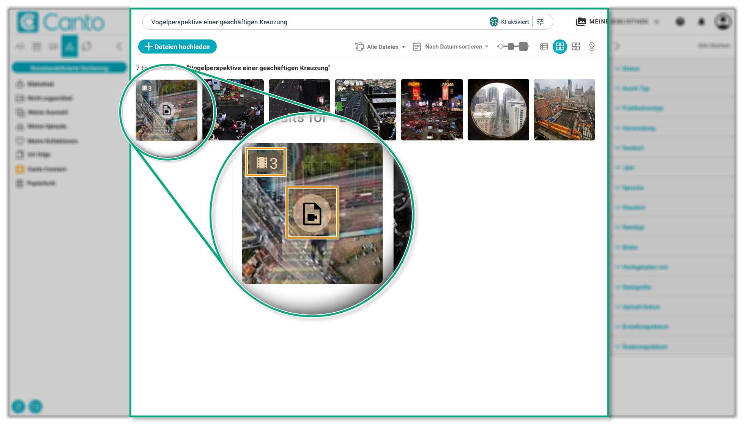Open the map location view
The image size is (744, 425).
tap(592, 47)
